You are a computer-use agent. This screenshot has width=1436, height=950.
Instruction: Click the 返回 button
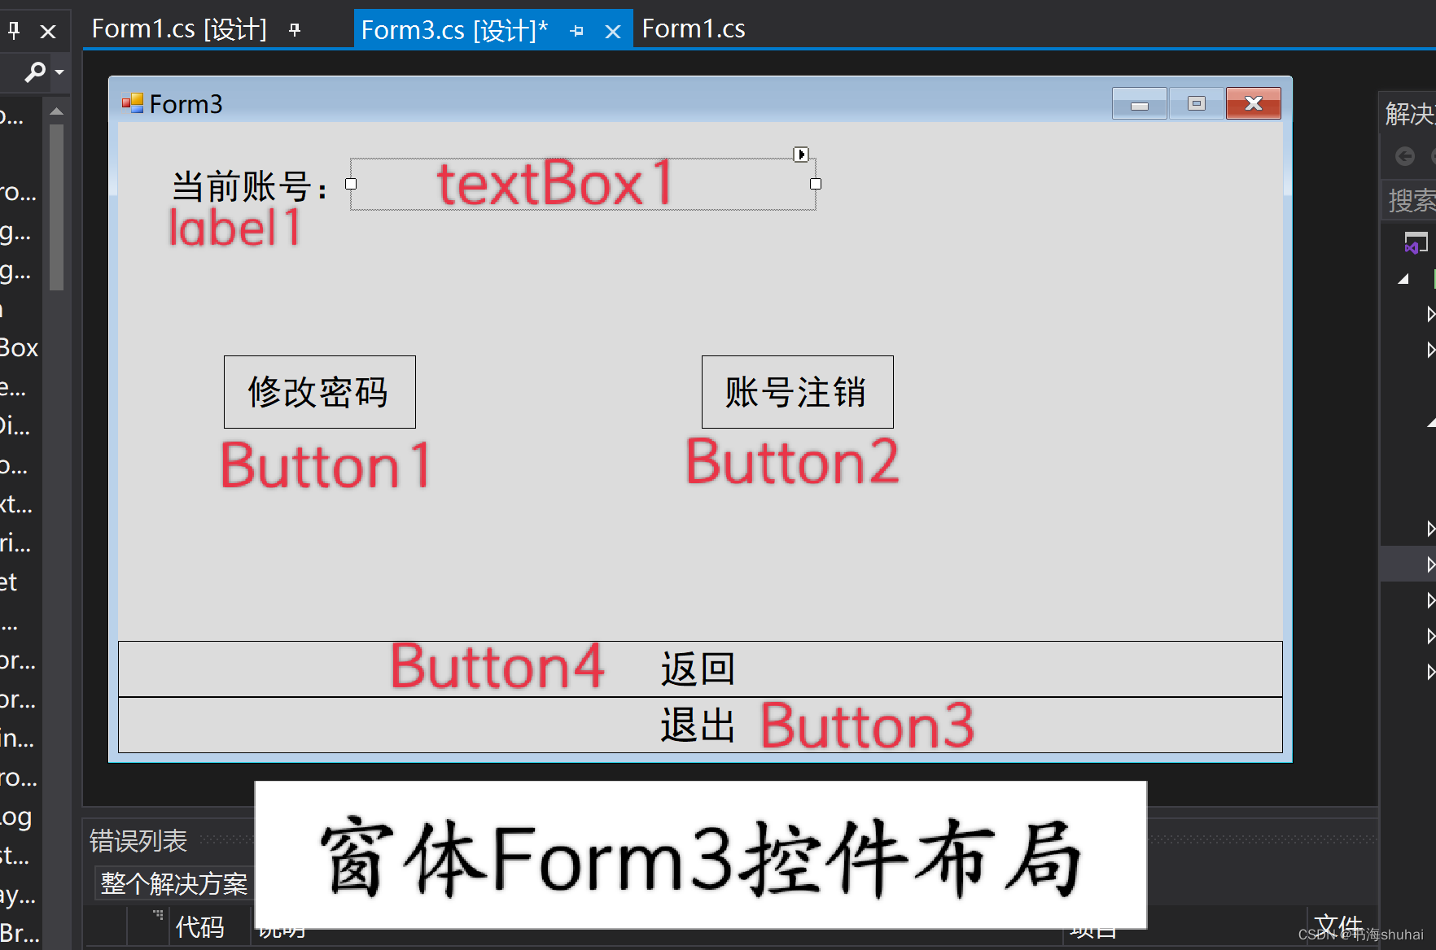pyautogui.click(x=700, y=669)
